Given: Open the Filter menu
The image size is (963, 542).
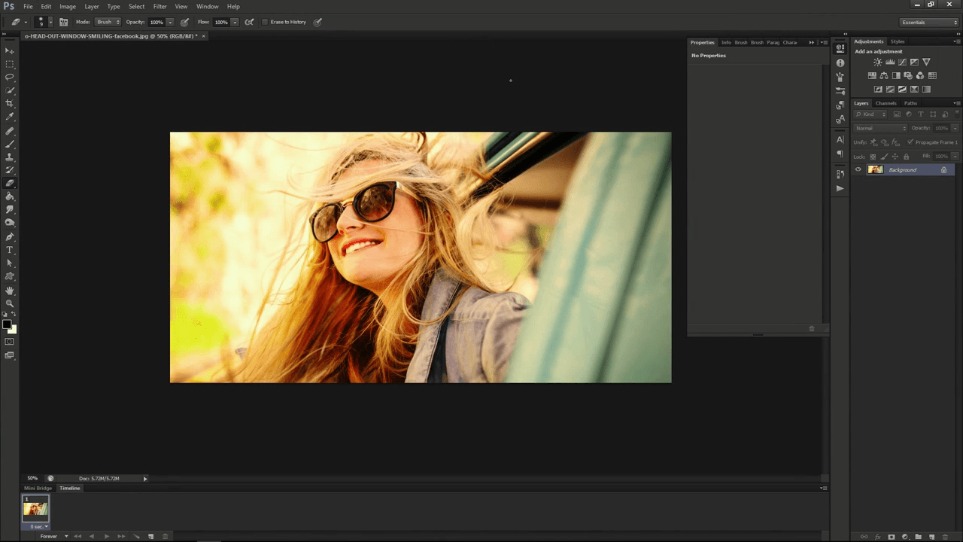Looking at the screenshot, I should click(x=160, y=6).
